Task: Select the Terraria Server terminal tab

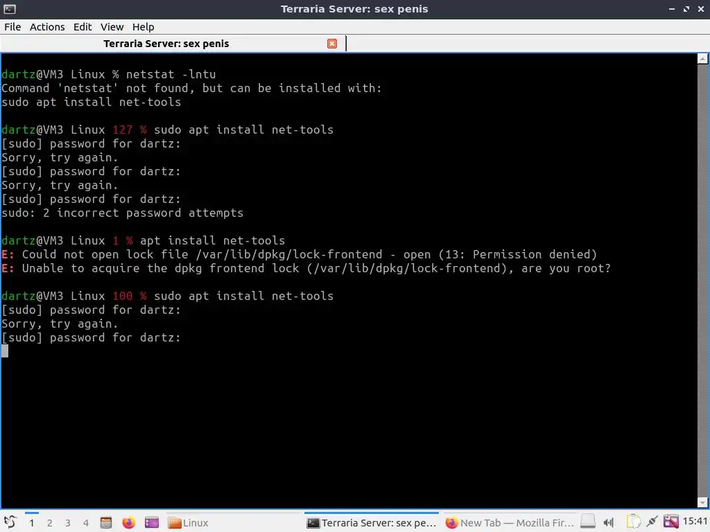Action: (x=173, y=44)
